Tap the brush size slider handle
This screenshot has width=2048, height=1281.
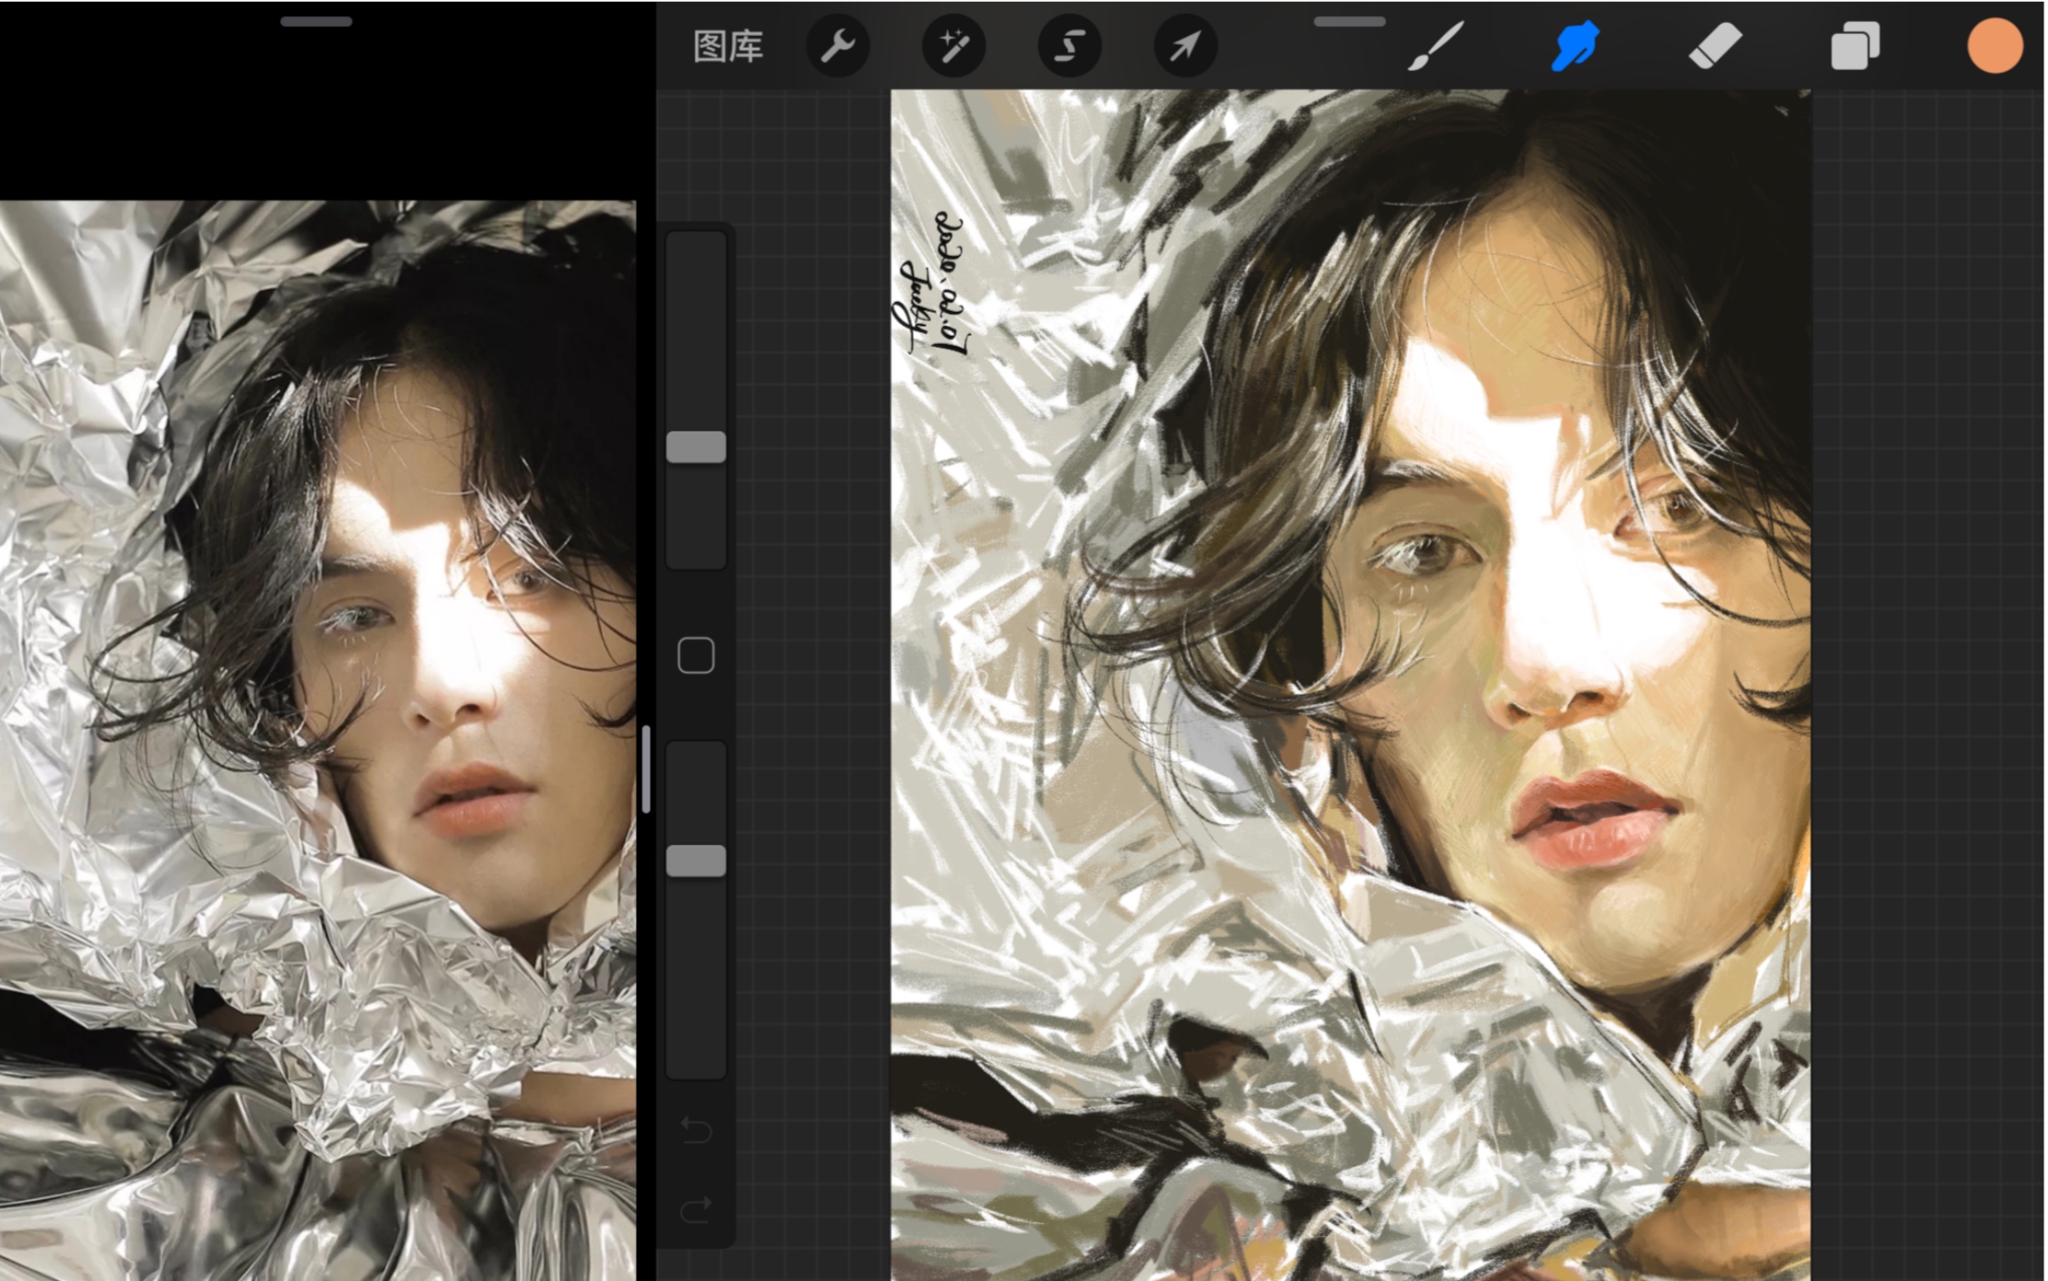pos(696,447)
